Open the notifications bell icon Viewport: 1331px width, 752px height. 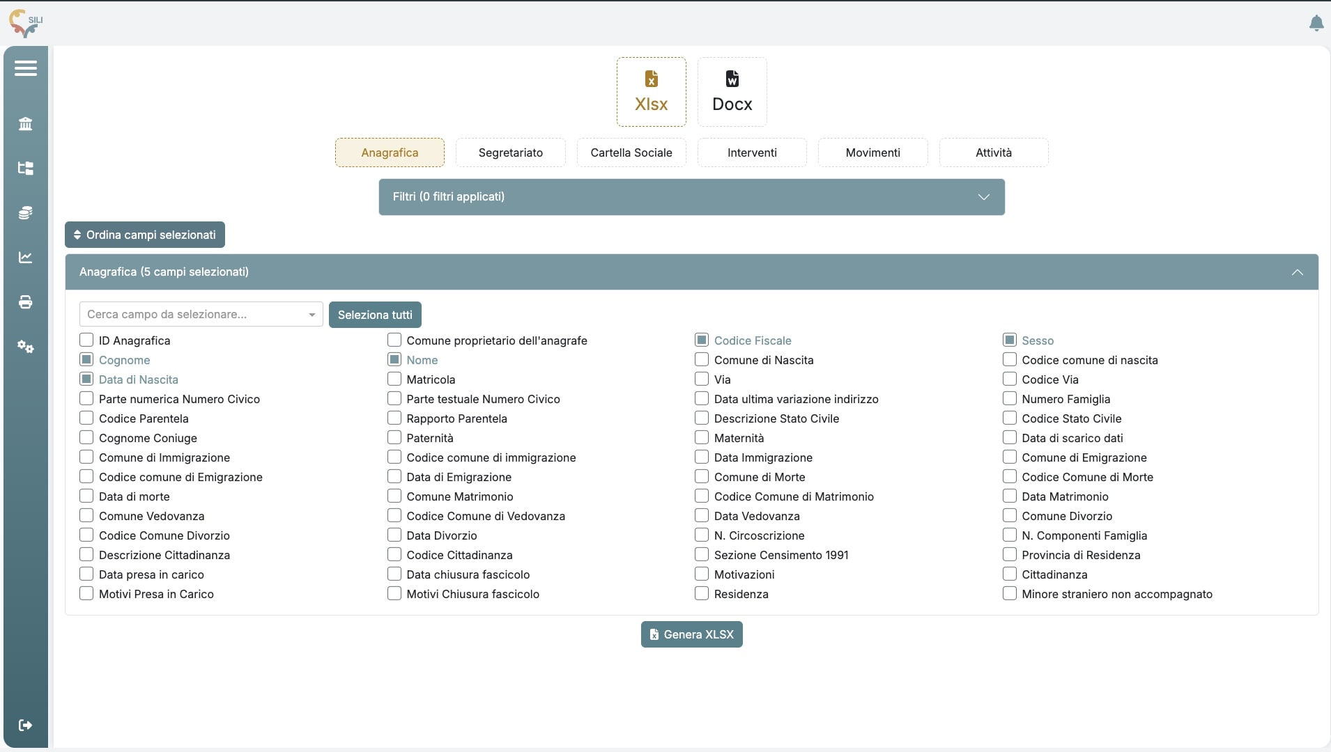[1316, 24]
